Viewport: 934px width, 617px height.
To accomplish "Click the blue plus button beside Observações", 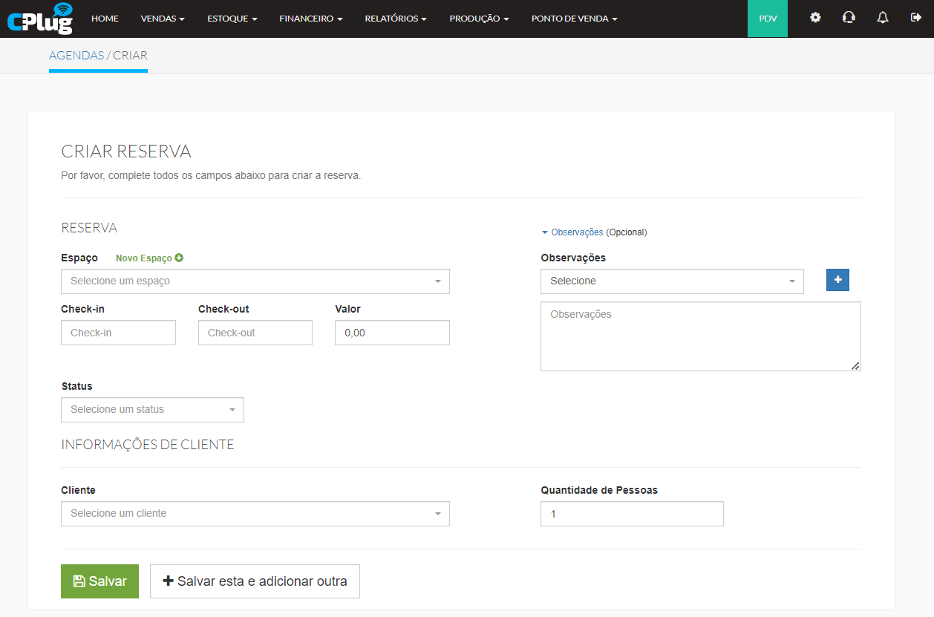I will [837, 280].
